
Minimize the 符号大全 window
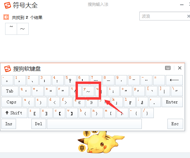[x=182, y=5]
